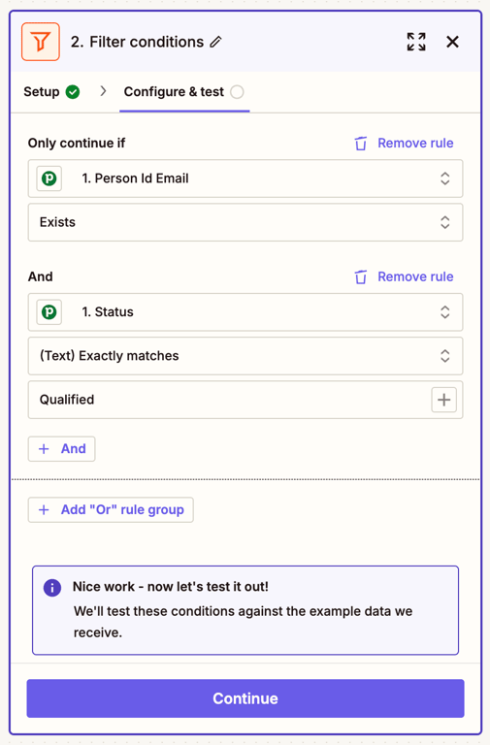Add another And rule
This screenshot has width=490, height=745.
[x=62, y=449]
